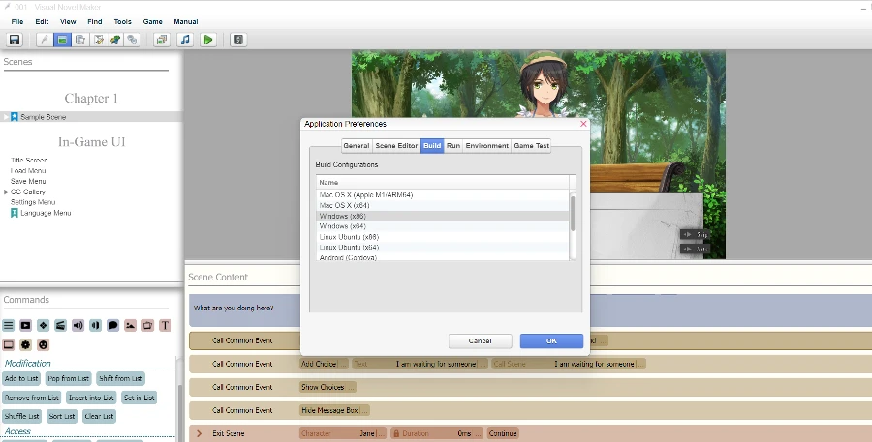Select the letter T text command icon
Screen dimensions: 872x442
click(x=165, y=326)
